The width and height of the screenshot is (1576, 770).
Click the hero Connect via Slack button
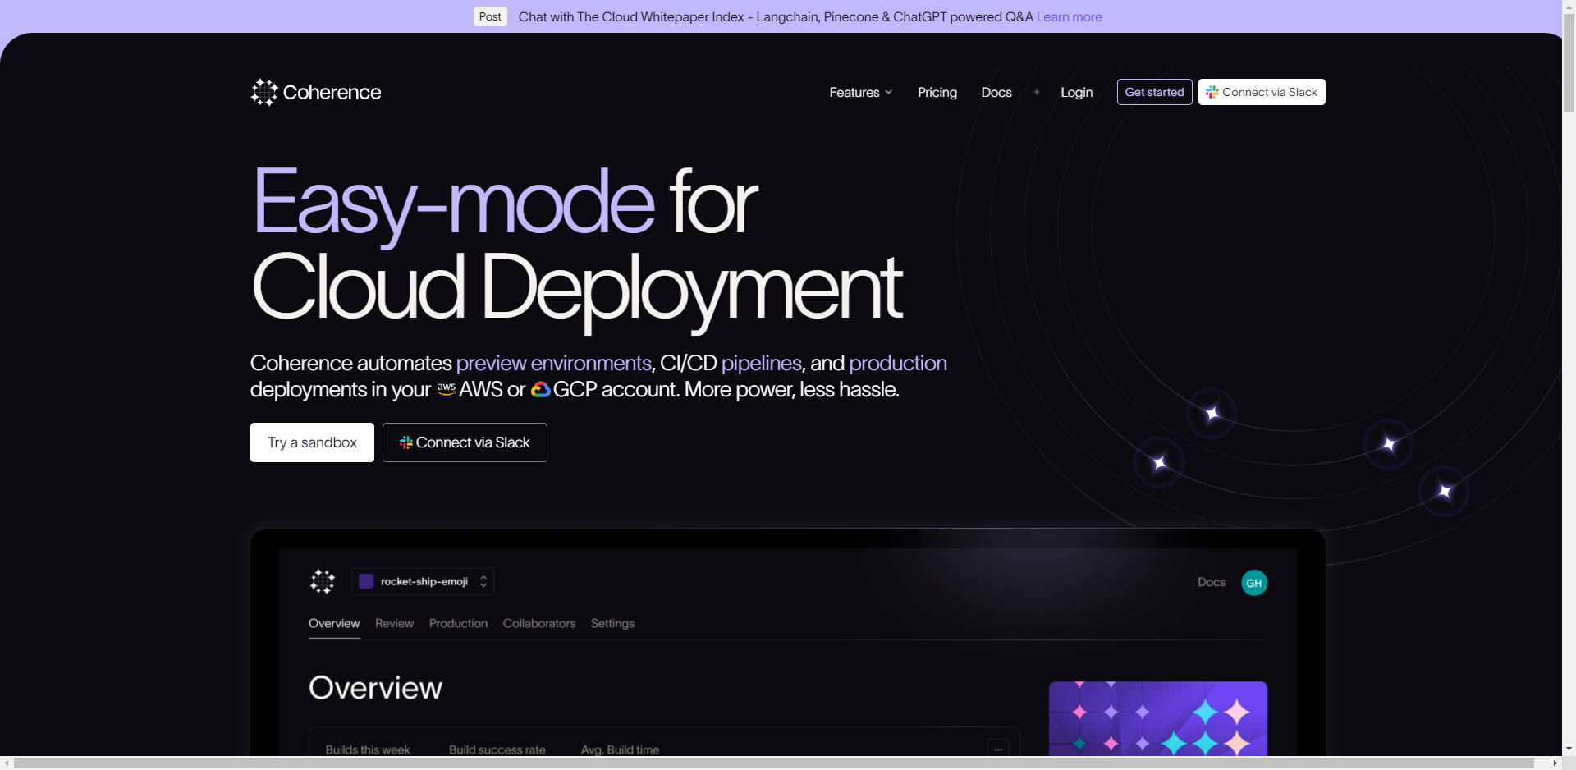465,442
